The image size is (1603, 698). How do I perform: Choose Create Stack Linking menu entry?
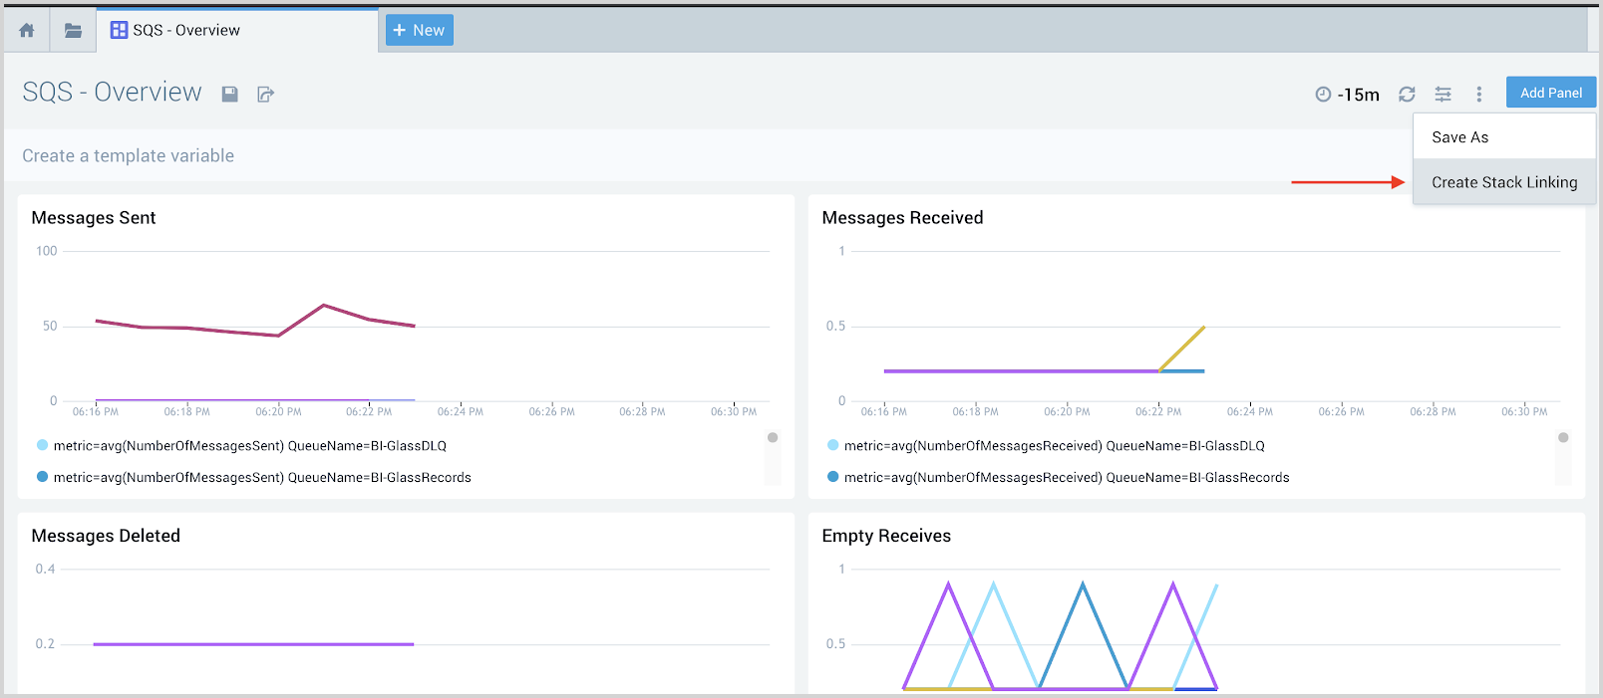pos(1503,182)
